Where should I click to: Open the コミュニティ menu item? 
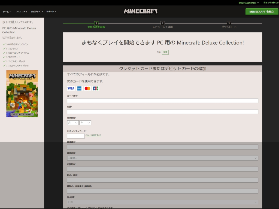click(21, 11)
